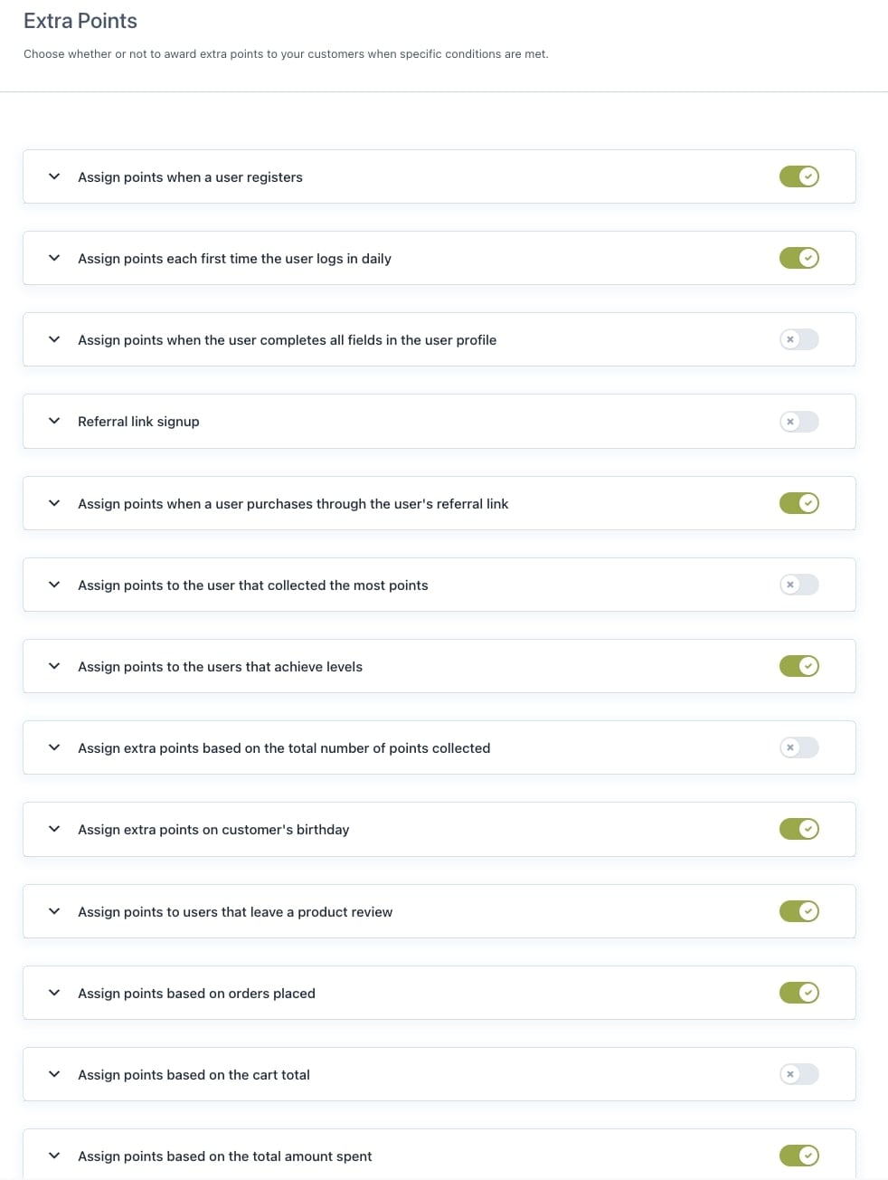Disable extra points on customer's birthday
The width and height of the screenshot is (888, 1180).
coord(798,829)
